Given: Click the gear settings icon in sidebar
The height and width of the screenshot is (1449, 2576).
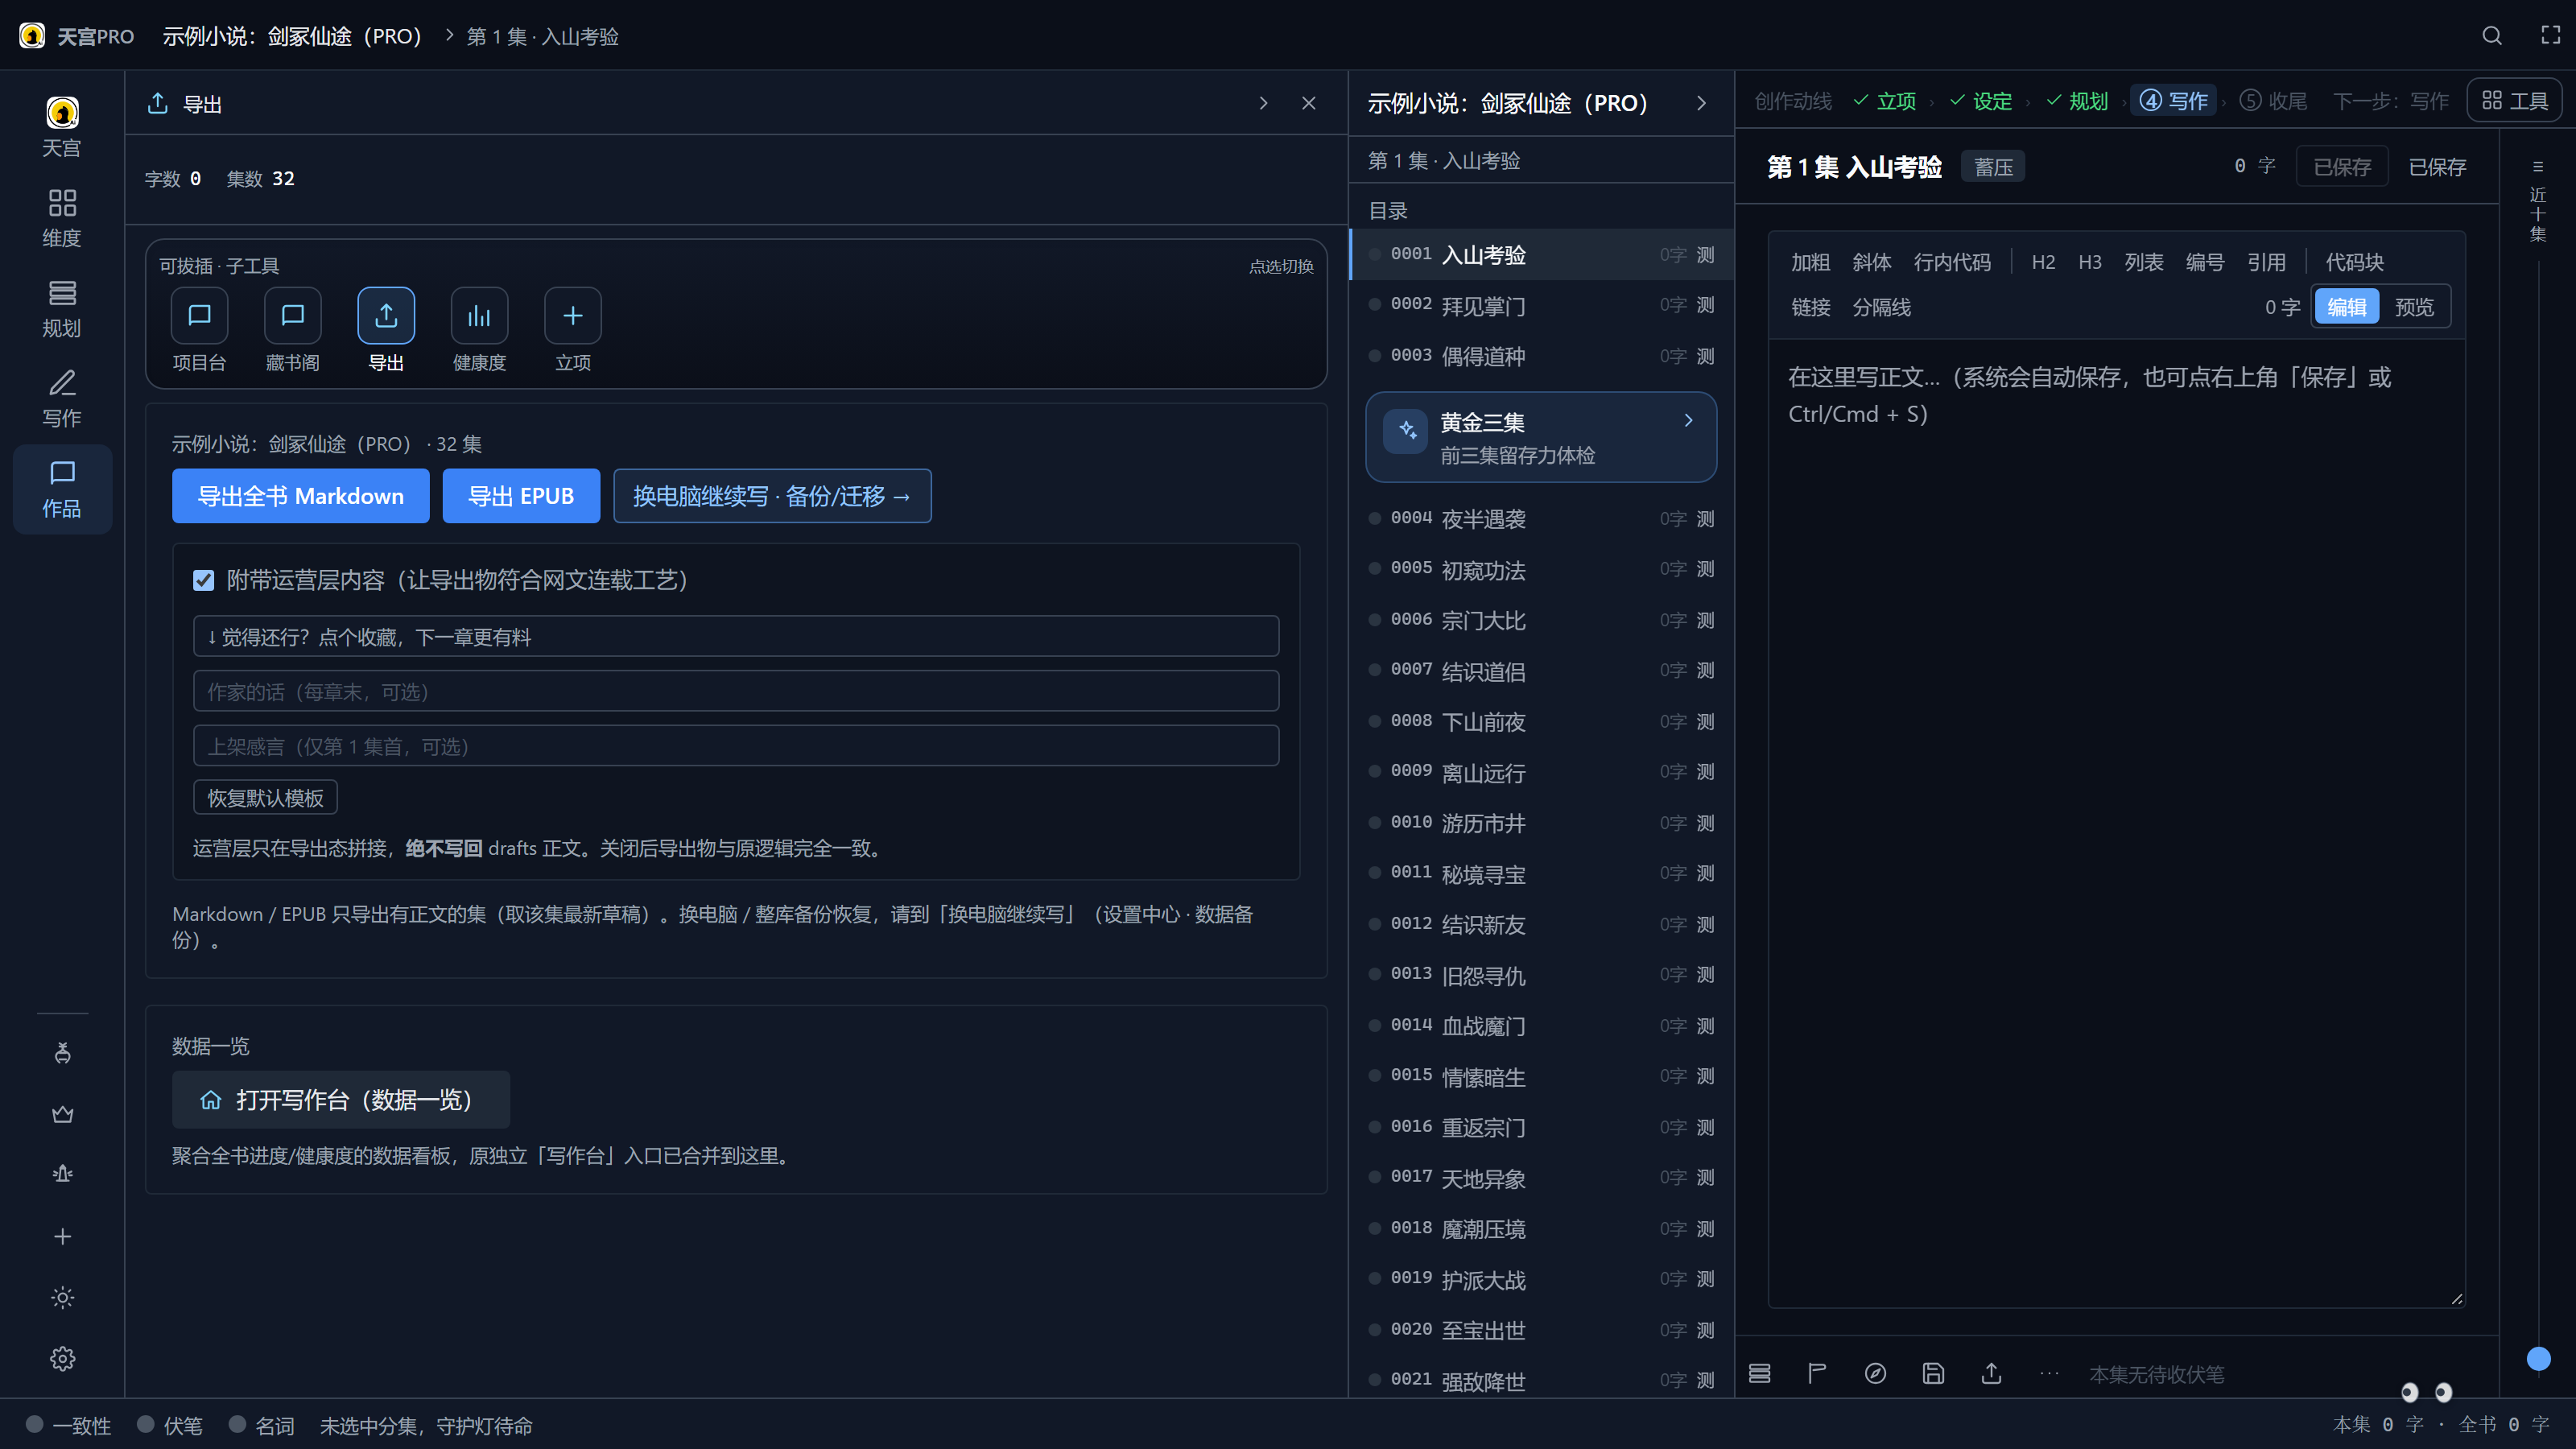Looking at the screenshot, I should coord(62,1358).
